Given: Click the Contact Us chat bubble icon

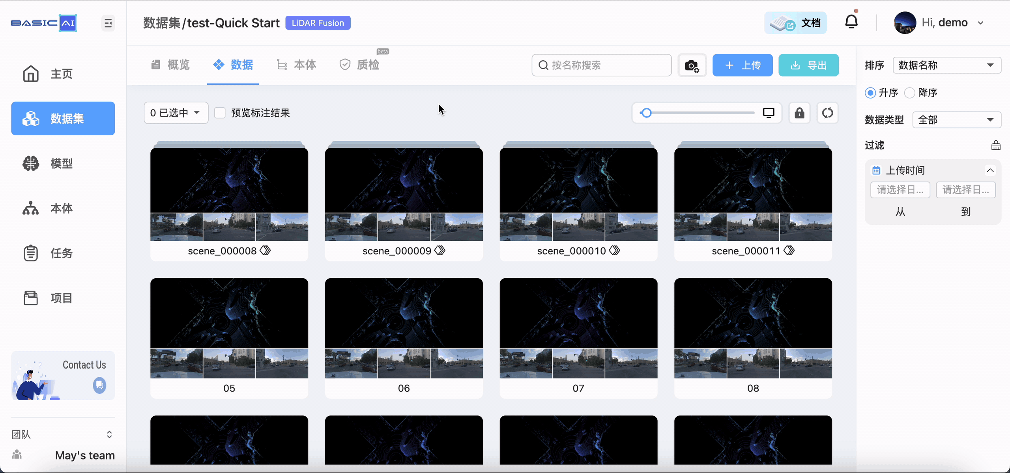Looking at the screenshot, I should 99,385.
